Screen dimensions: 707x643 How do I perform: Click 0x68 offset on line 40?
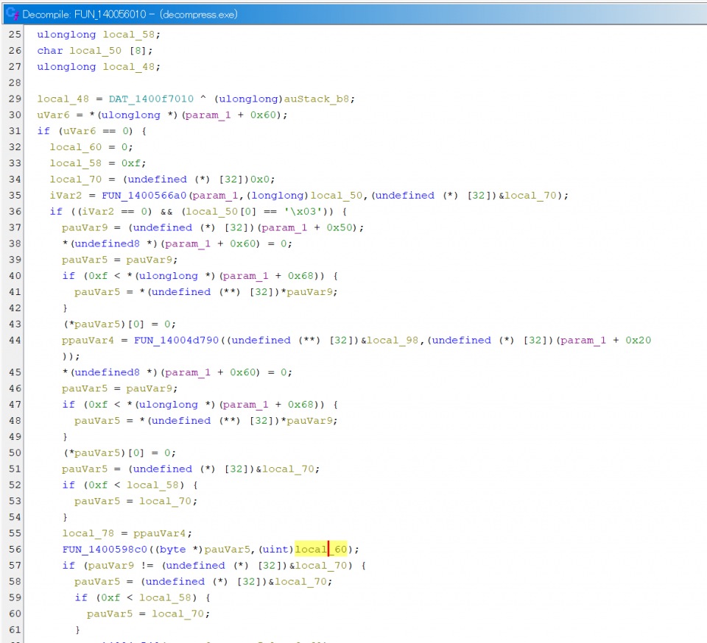(x=300, y=276)
